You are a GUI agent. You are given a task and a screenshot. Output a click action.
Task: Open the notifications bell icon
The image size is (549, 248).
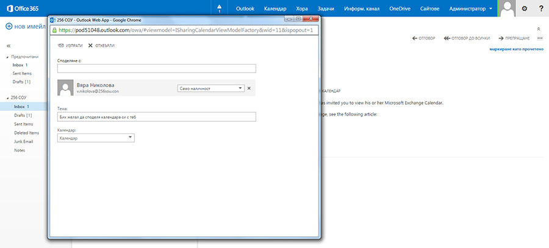(220, 9)
